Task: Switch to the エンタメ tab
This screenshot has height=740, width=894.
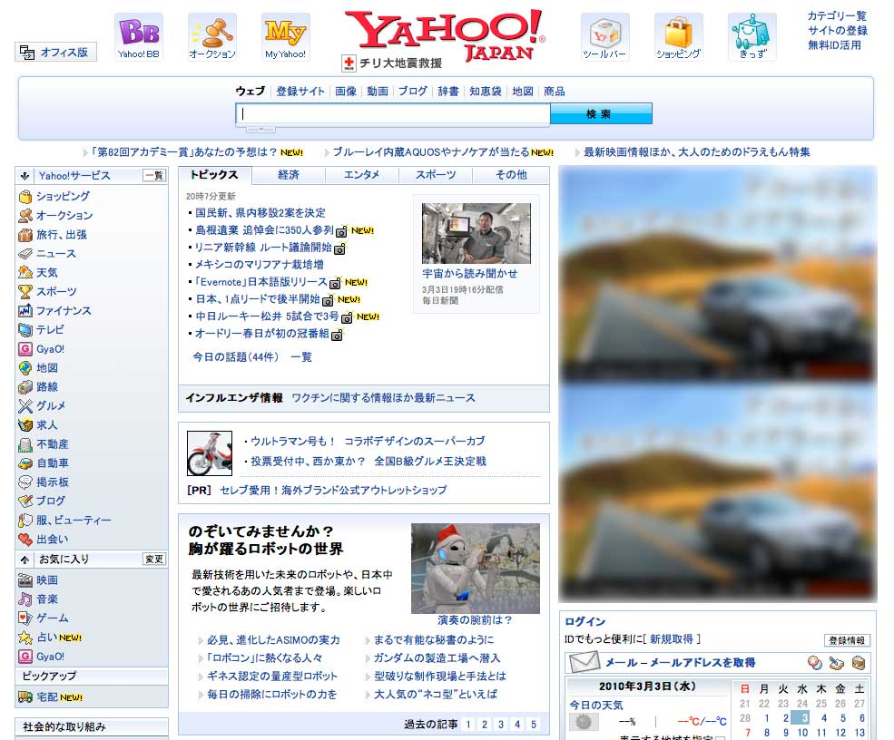Action: pyautogui.click(x=361, y=175)
